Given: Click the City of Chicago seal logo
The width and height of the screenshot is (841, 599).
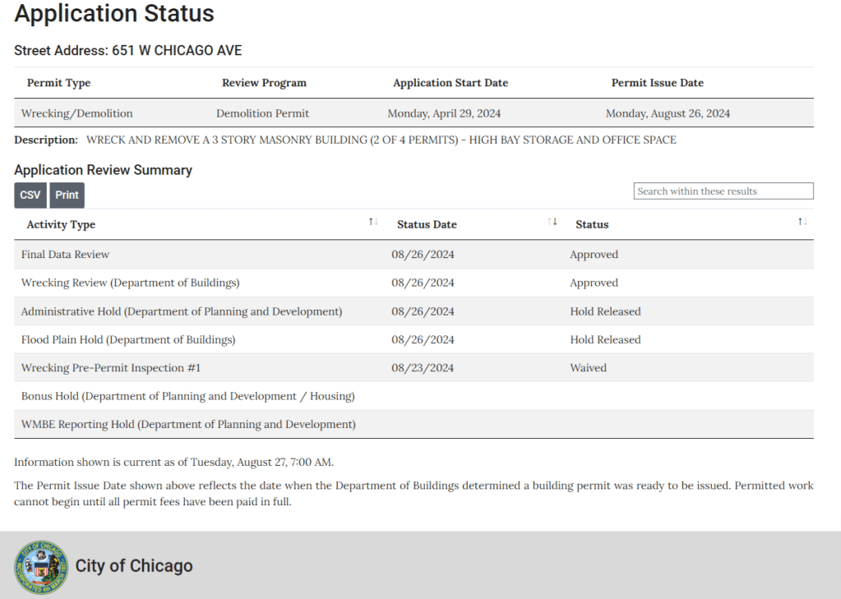Looking at the screenshot, I should click(41, 567).
